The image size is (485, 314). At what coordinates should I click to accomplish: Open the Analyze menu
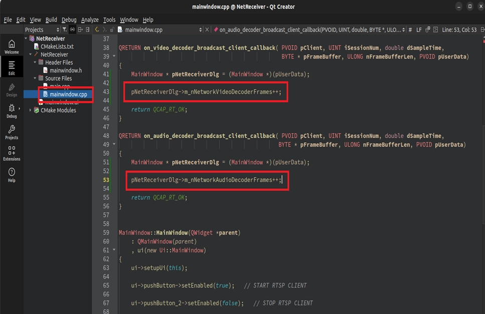(x=90, y=20)
